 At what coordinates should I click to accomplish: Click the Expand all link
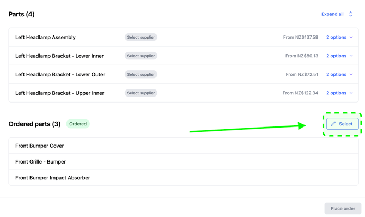pyautogui.click(x=332, y=14)
